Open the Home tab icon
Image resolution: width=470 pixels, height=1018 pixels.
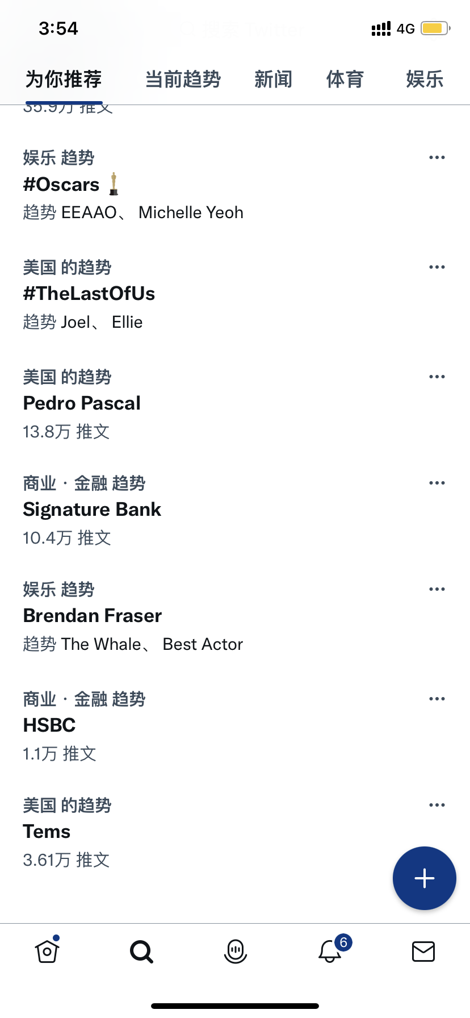click(47, 950)
